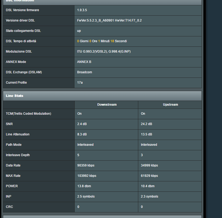Click the 'Downstream' column header
The image size is (222, 218).
click(107, 105)
